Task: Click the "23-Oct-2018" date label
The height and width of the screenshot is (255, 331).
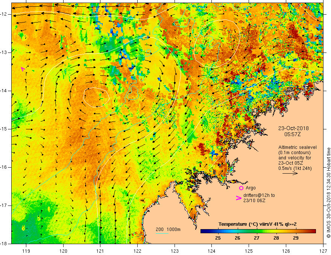Action: [293, 128]
